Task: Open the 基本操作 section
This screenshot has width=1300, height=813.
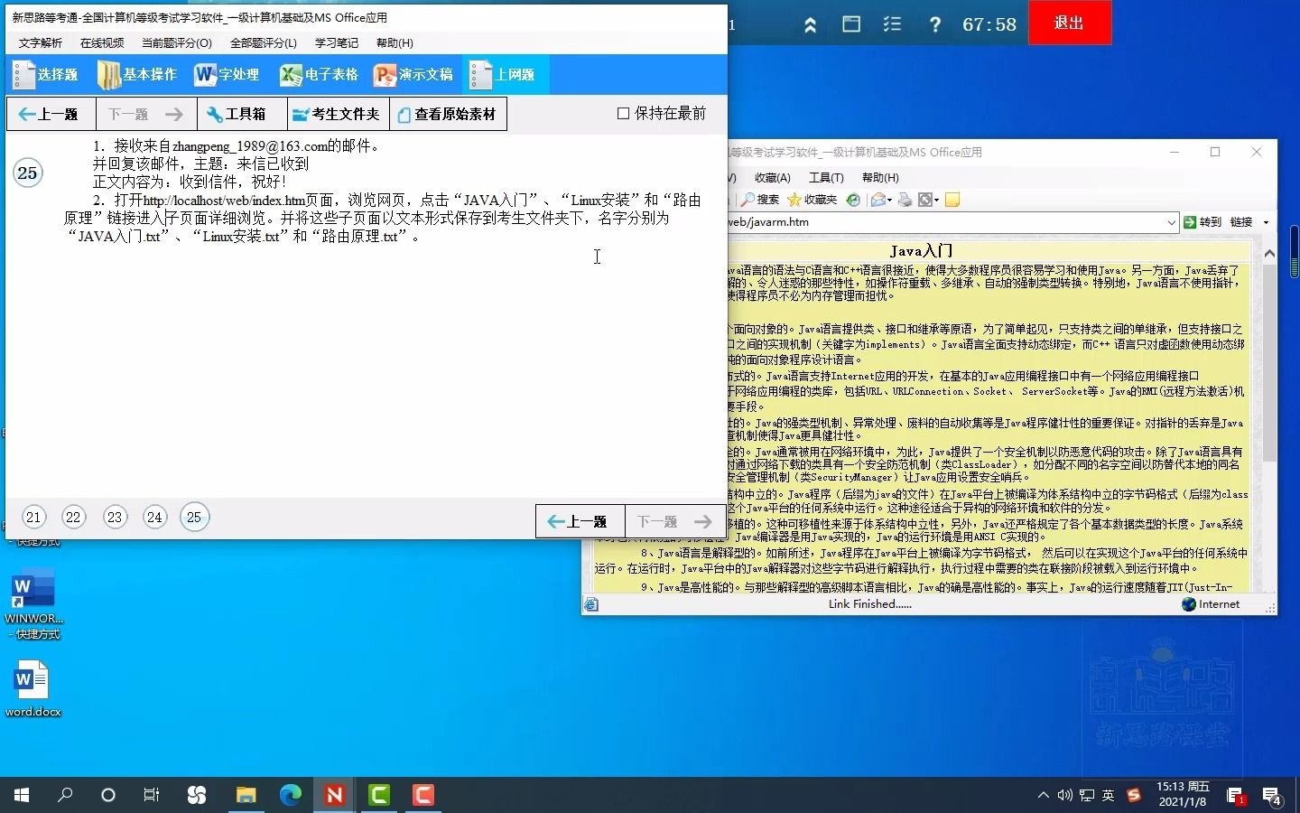Action: pos(137,75)
